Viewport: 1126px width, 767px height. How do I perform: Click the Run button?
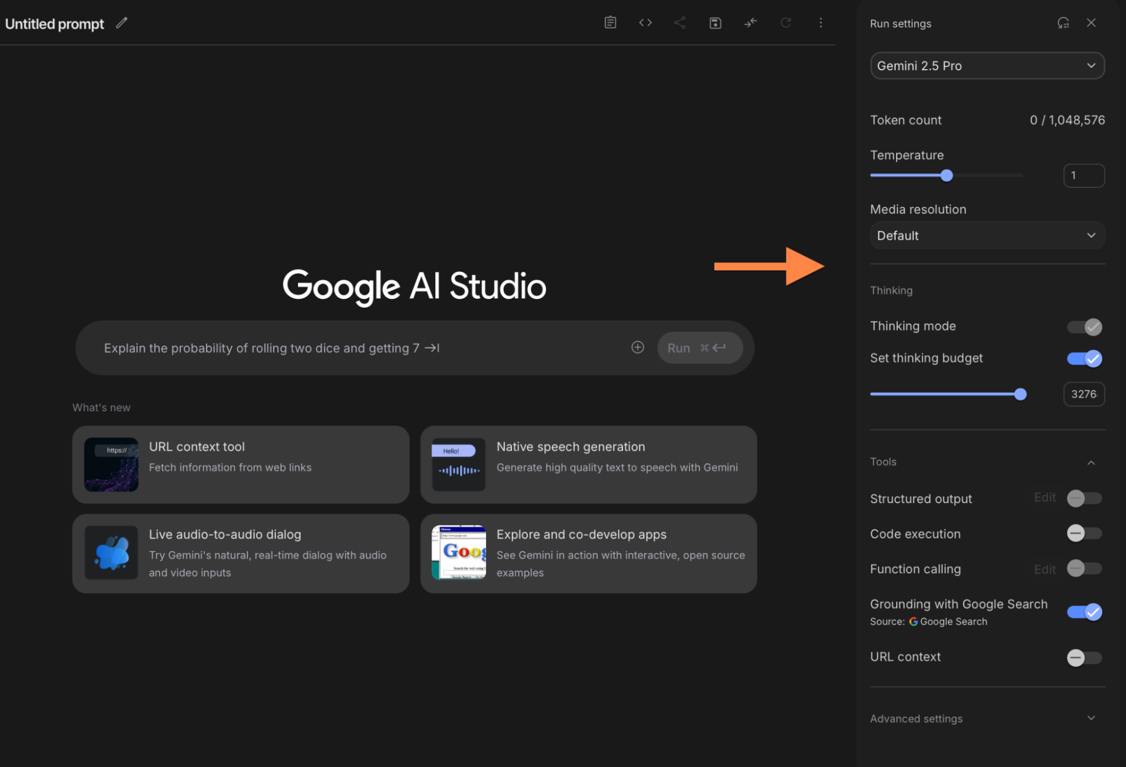(x=700, y=348)
